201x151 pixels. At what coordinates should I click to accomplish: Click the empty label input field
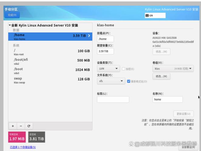click(113, 99)
